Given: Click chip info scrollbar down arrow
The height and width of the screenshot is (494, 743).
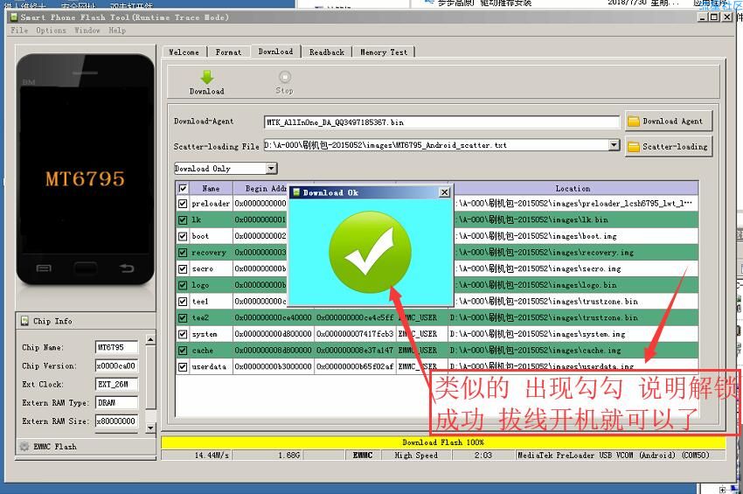Looking at the screenshot, I should click(x=150, y=428).
